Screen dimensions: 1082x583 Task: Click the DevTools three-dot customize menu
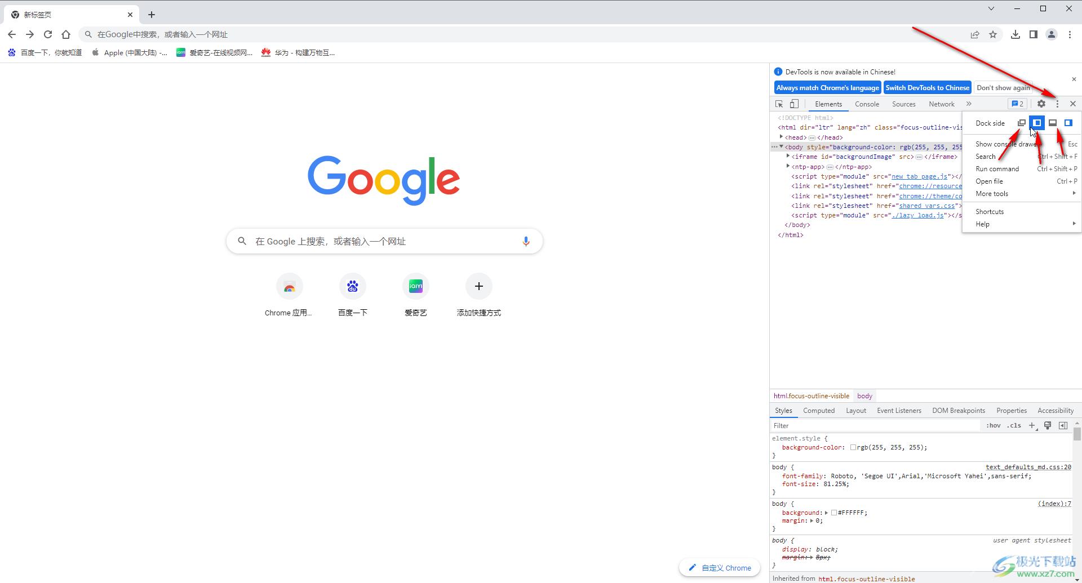coord(1057,104)
